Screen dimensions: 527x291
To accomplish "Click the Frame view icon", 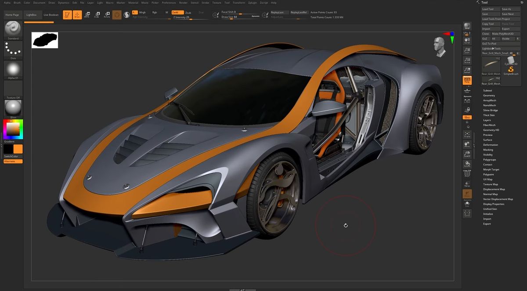I will pyautogui.click(x=467, y=134).
